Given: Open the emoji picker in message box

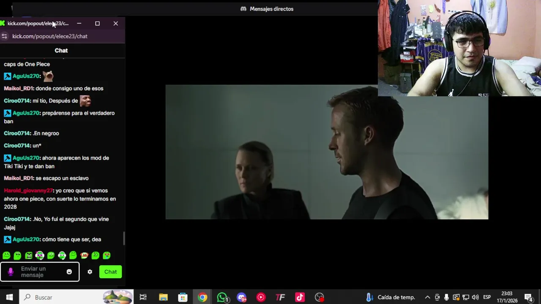Looking at the screenshot, I should pyautogui.click(x=69, y=272).
